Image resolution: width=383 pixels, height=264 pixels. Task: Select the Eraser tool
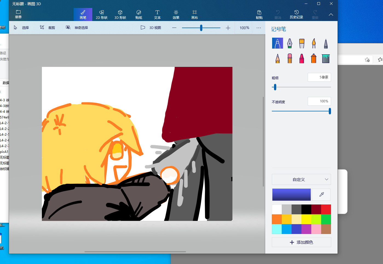pyautogui.click(x=290, y=58)
